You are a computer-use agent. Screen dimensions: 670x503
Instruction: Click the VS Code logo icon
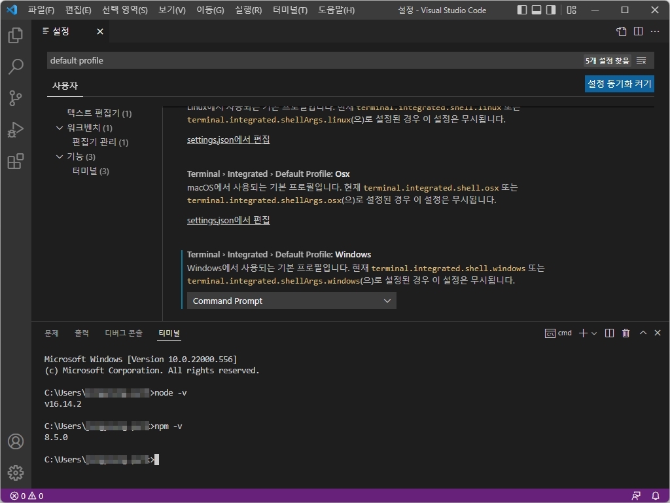[x=12, y=9]
